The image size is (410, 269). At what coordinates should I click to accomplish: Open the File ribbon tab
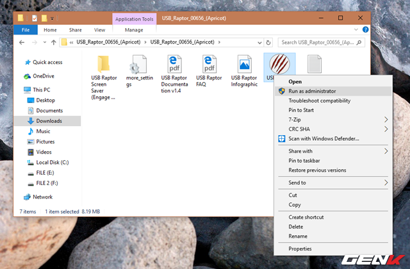pyautogui.click(x=26, y=30)
